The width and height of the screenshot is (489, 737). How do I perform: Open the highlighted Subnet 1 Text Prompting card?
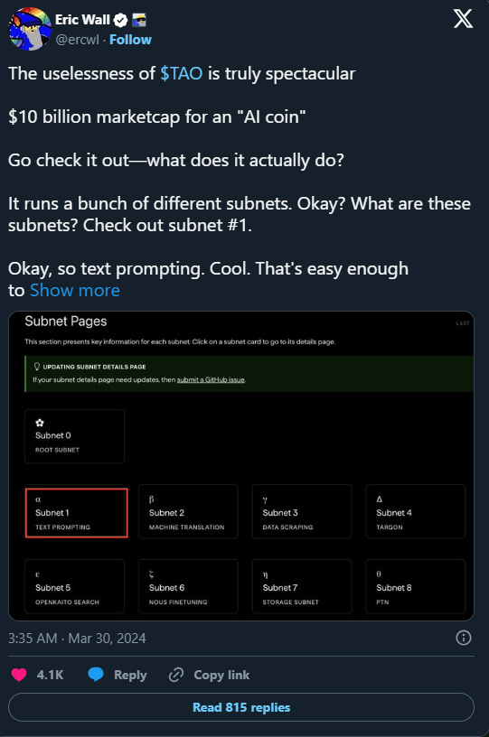click(x=76, y=513)
